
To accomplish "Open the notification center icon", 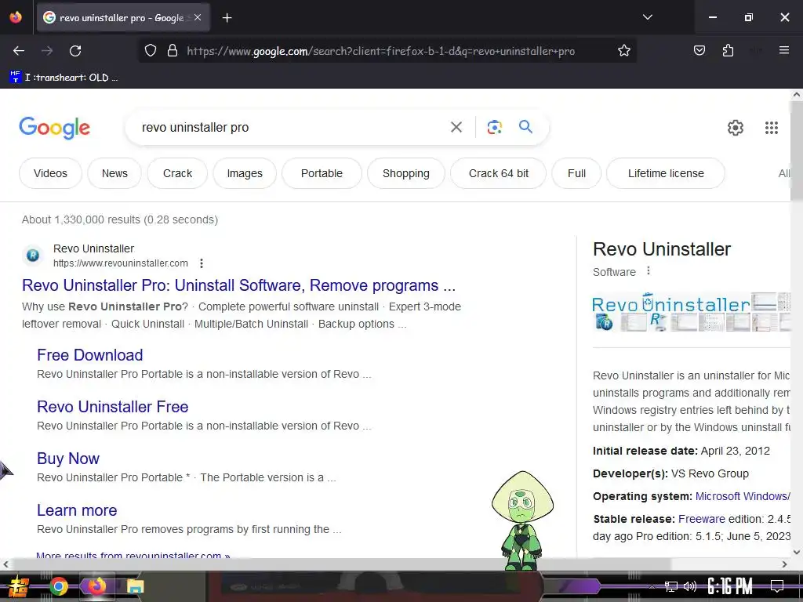I will pyautogui.click(x=777, y=586).
